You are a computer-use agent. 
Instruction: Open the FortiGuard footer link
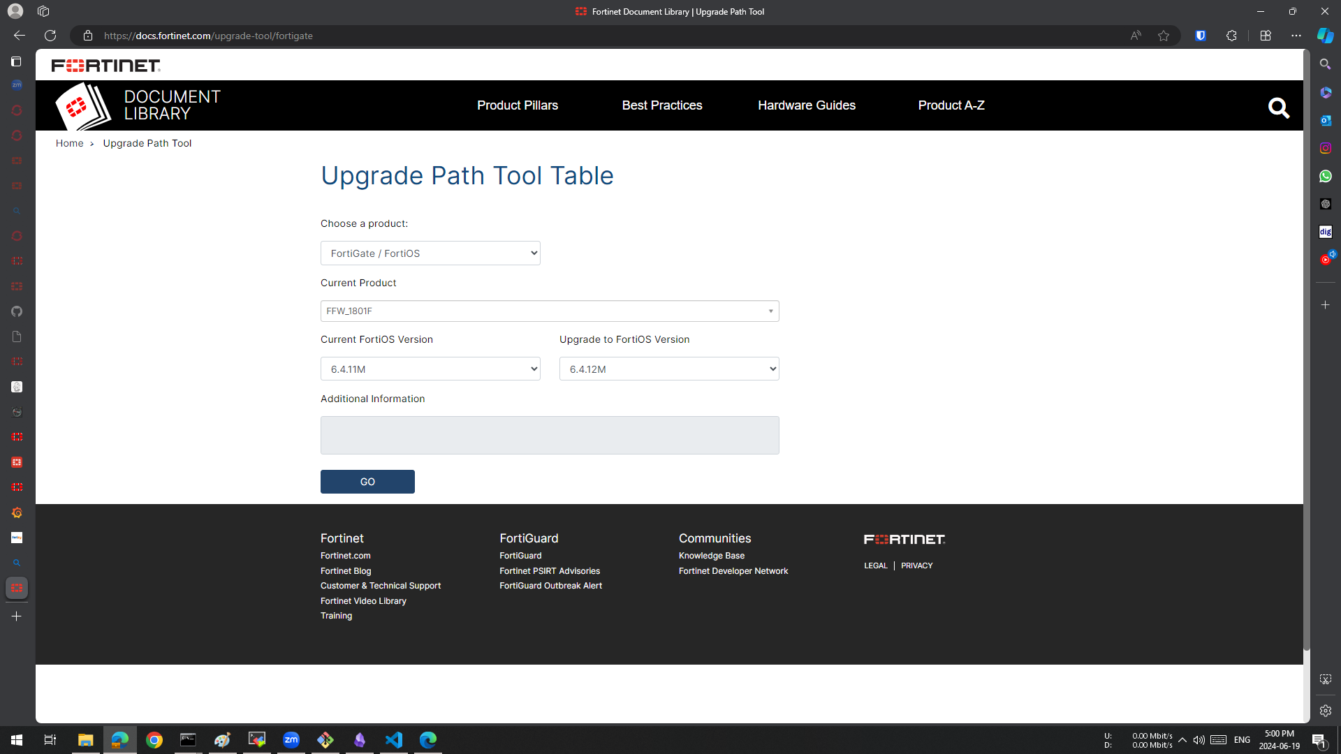coord(520,556)
